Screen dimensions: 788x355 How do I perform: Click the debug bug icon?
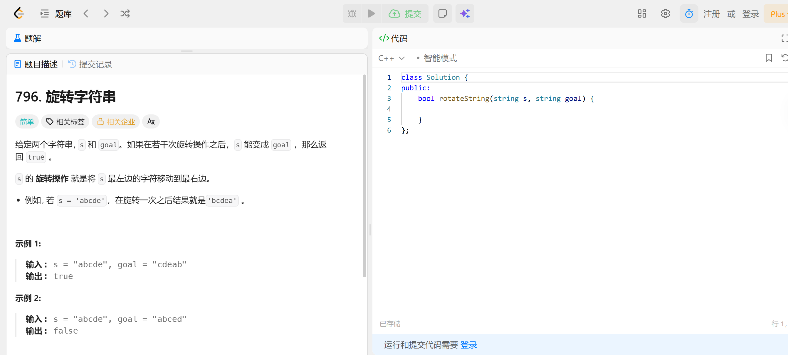tap(352, 13)
